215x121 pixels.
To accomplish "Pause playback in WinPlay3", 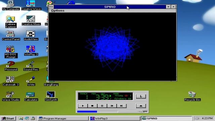I will [102, 106].
